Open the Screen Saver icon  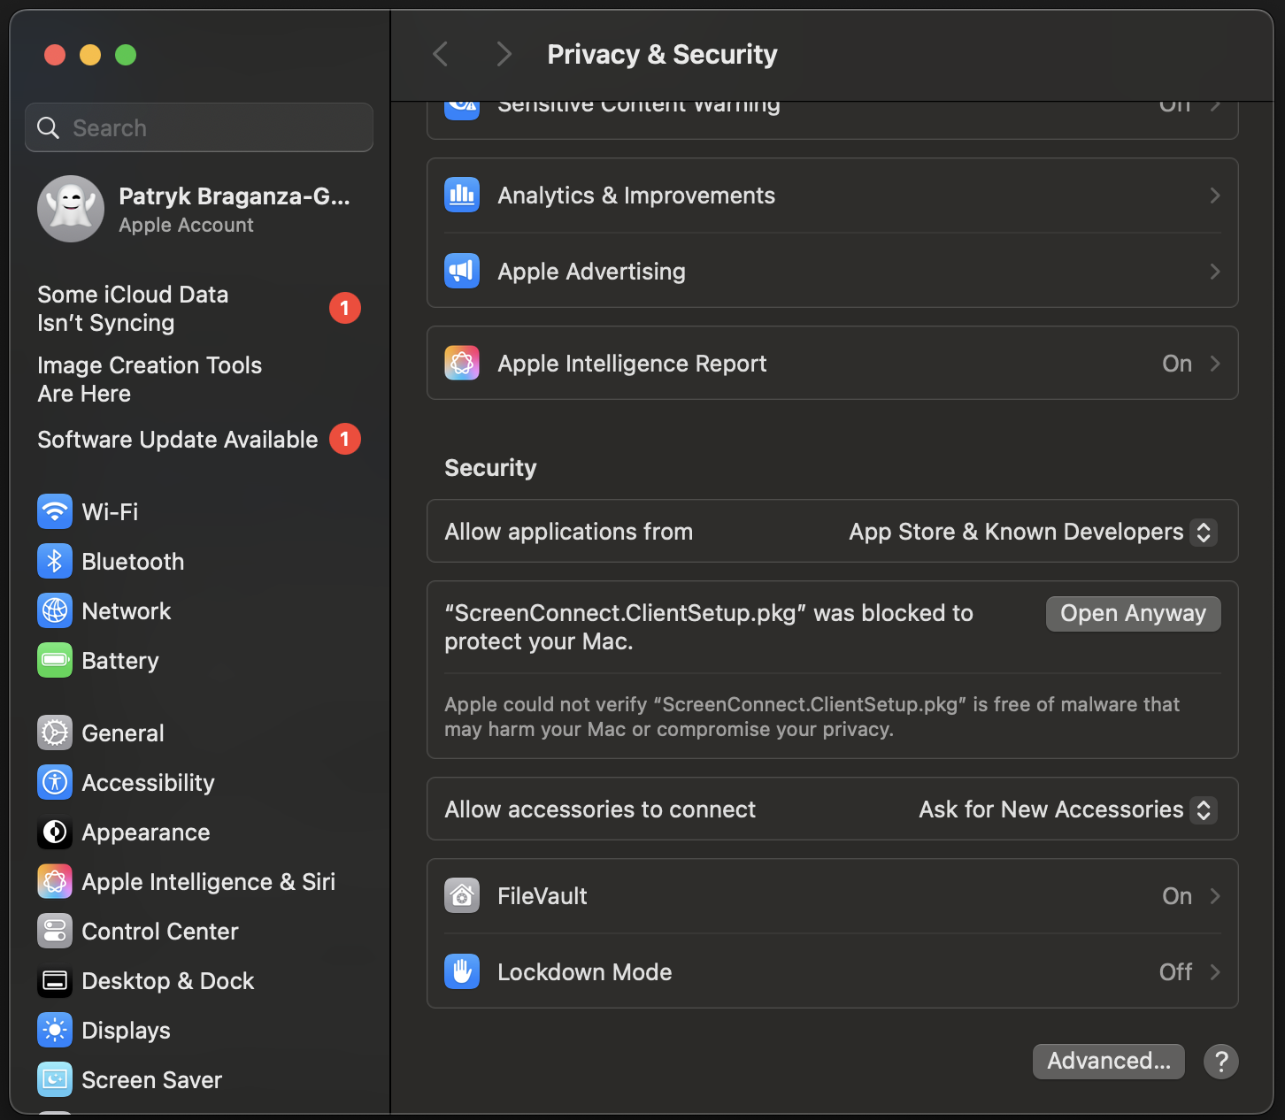(55, 1079)
